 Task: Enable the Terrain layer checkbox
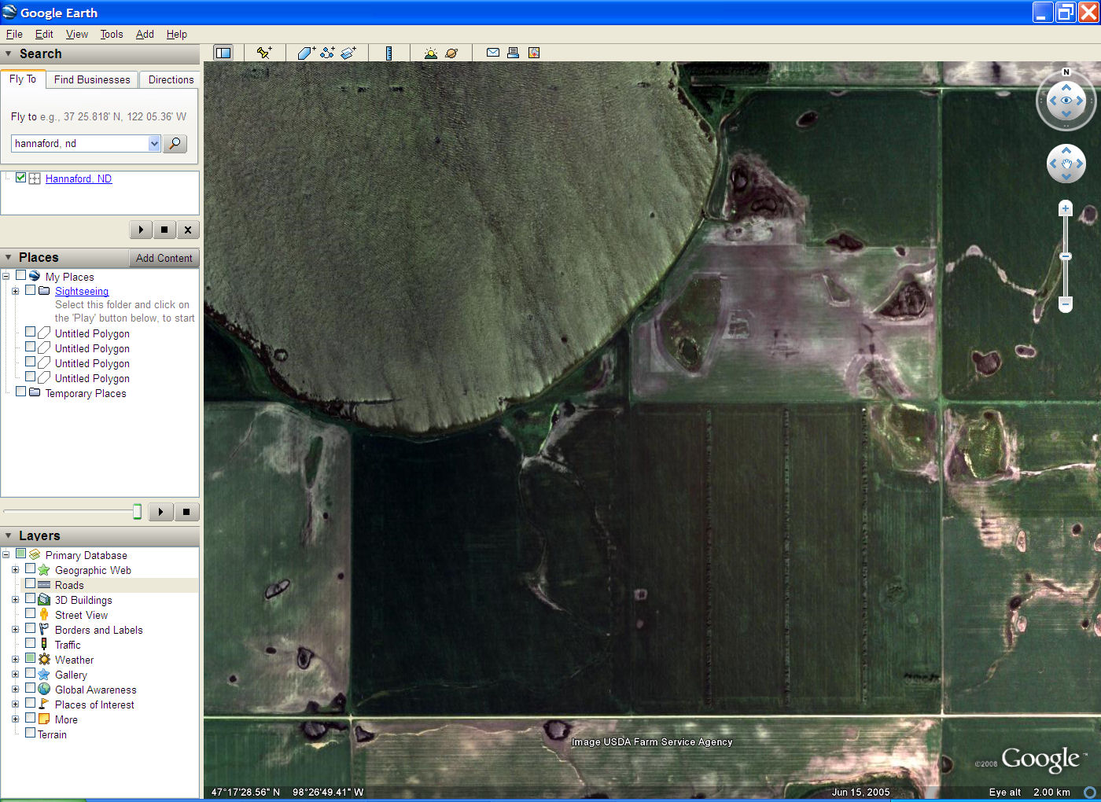click(x=30, y=733)
